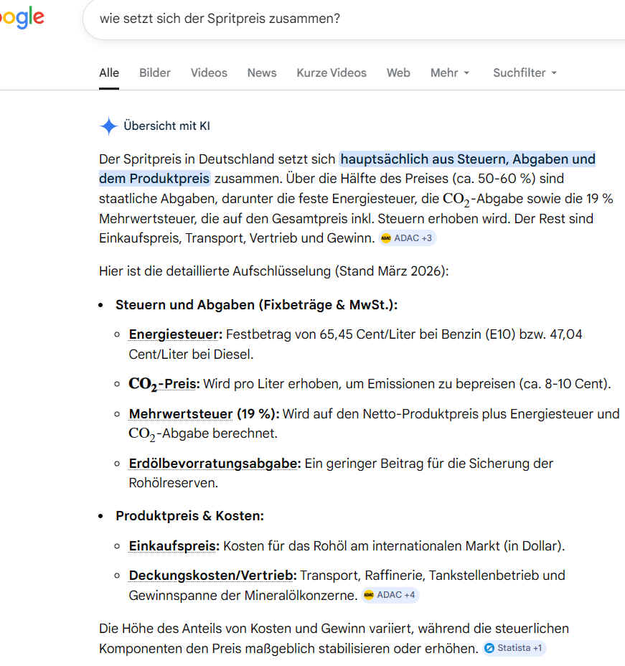Click the Erdölbevorratungsabgabe term
Image resolution: width=625 pixels, height=666 pixels.
click(215, 464)
